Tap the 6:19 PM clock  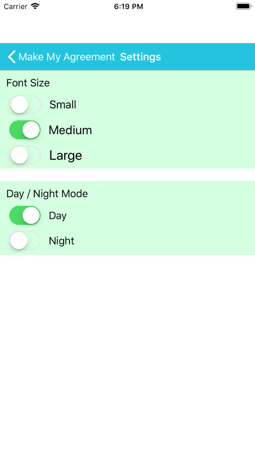(129, 6)
